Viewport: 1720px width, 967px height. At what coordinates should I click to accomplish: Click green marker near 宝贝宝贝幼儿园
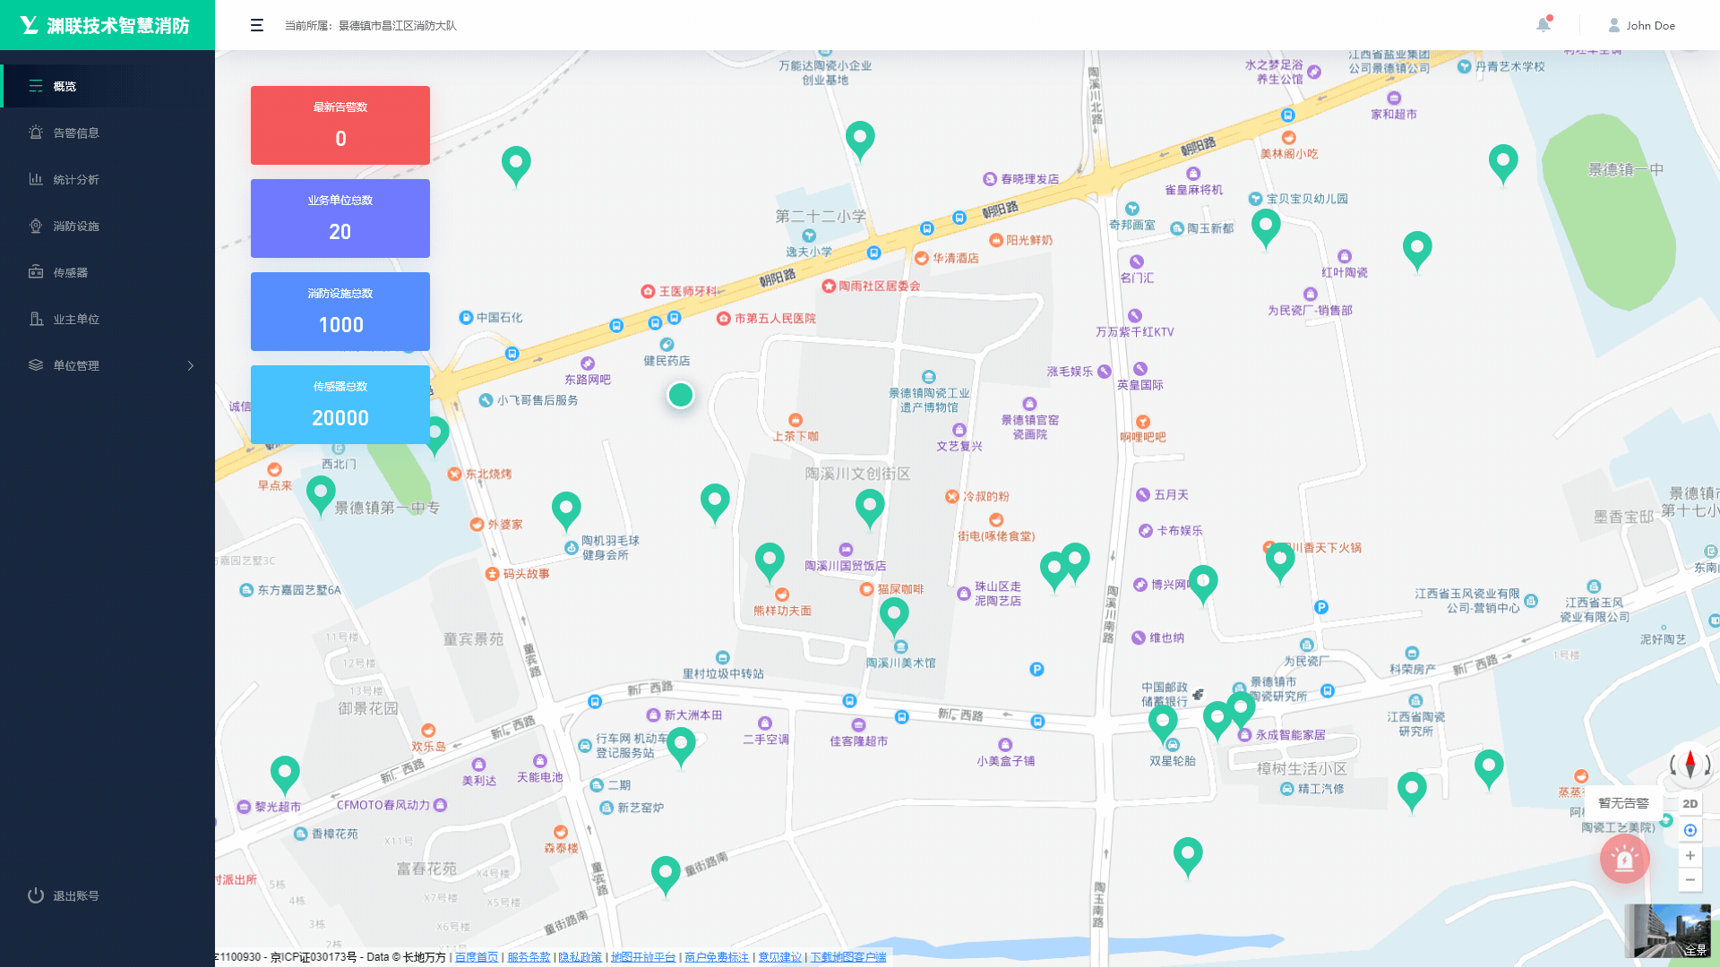pos(1266,227)
